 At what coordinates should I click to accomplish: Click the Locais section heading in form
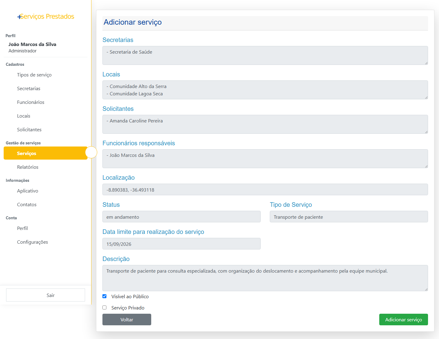coord(111,74)
